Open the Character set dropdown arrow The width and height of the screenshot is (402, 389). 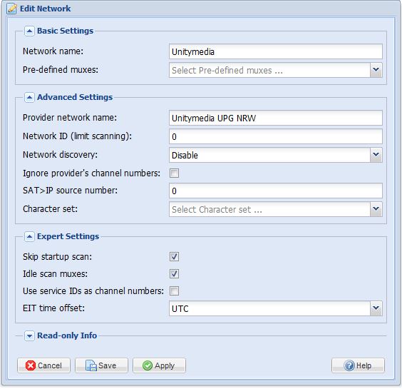tap(376, 209)
